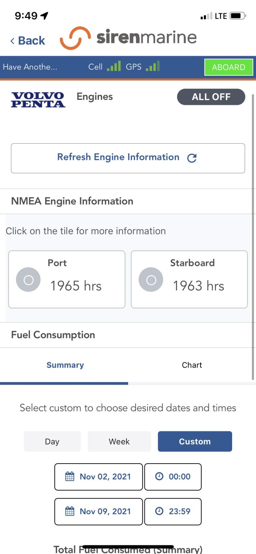This screenshot has height=554, width=256.
Task: Tap the GPS signal strength bars
Action: tap(153, 66)
